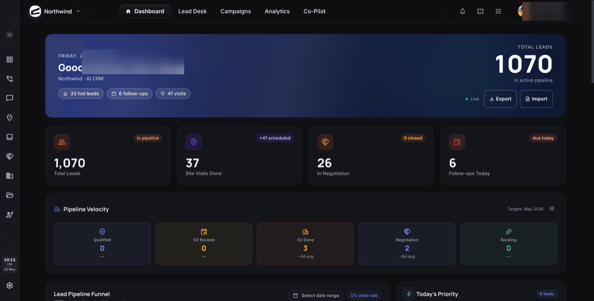
Task: Select the Booking stage card
Action: (508, 244)
